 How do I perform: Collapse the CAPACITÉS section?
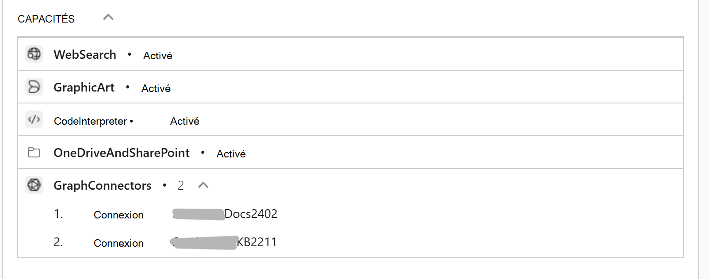coord(107,18)
